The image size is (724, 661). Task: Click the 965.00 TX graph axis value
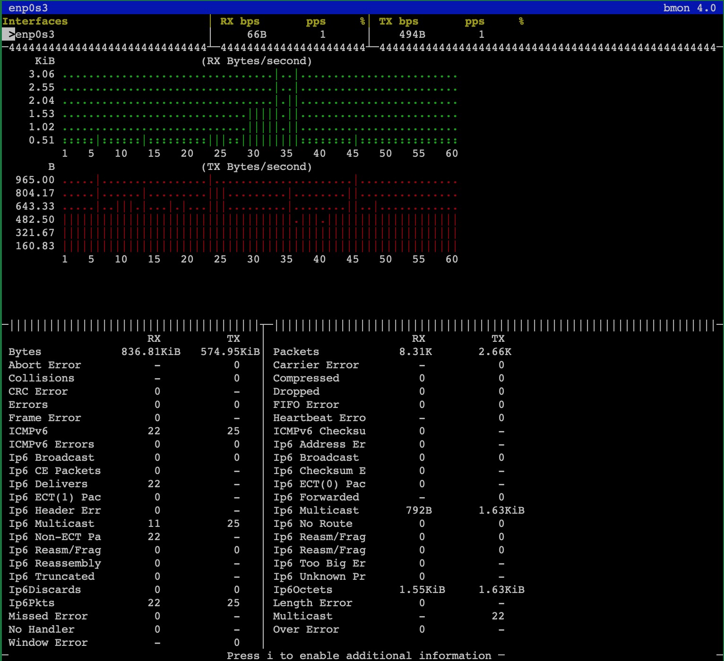click(x=35, y=180)
